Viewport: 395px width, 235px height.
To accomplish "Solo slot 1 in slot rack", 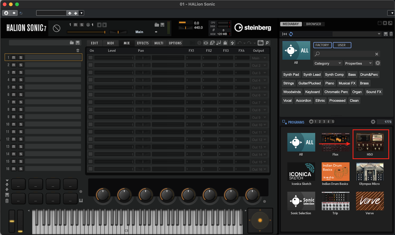I will 20,58.
